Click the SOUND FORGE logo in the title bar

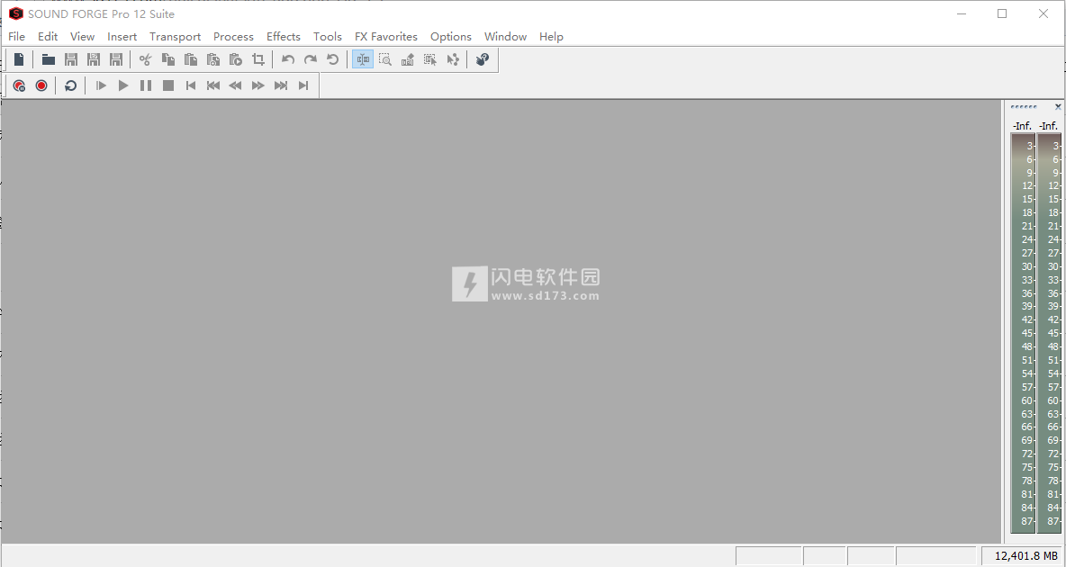coord(15,13)
